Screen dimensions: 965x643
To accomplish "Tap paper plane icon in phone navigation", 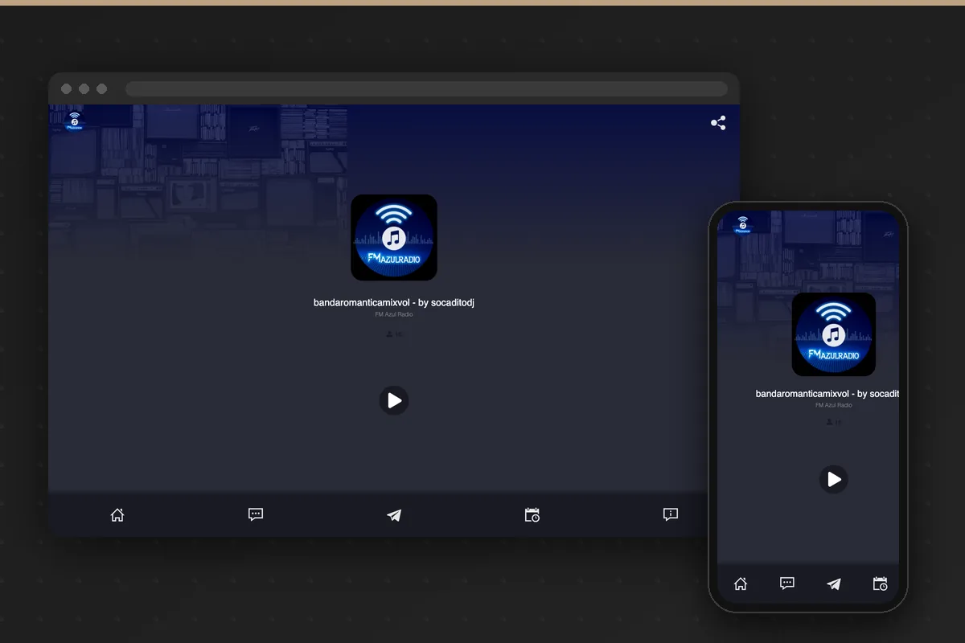I will pyautogui.click(x=834, y=584).
